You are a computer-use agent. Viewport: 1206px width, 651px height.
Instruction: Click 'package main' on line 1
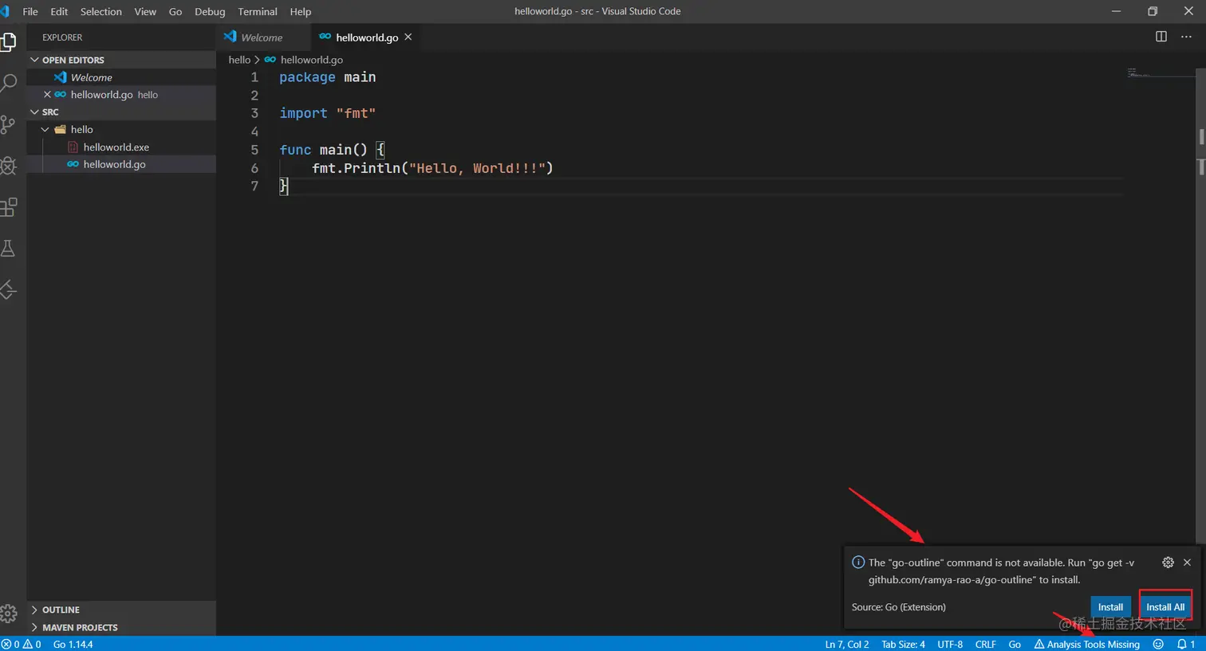coord(327,77)
